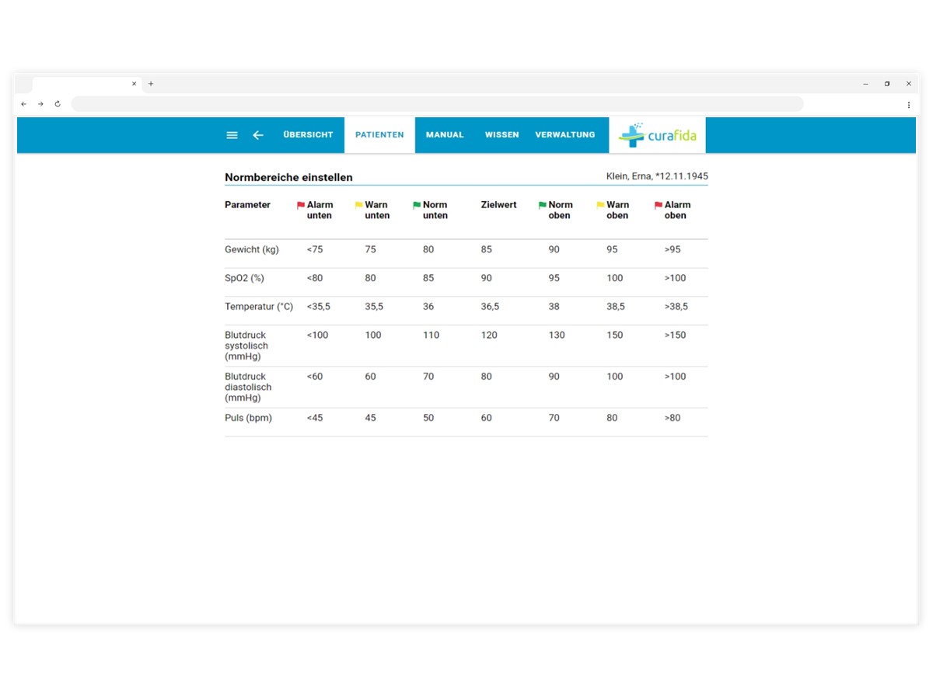Select Puls Warn oben value 80
Screen dimensions: 933x699
click(612, 418)
